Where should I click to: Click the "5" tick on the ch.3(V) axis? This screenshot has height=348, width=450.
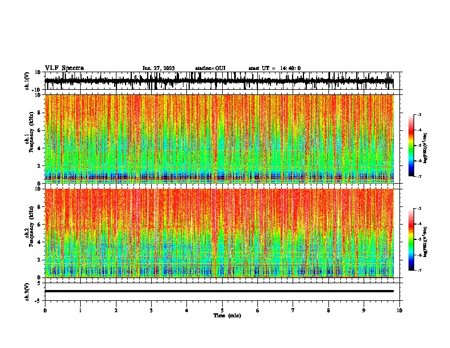tap(40, 283)
